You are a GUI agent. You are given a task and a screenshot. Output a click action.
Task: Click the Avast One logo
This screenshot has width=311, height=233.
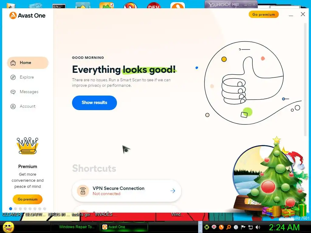point(27,15)
